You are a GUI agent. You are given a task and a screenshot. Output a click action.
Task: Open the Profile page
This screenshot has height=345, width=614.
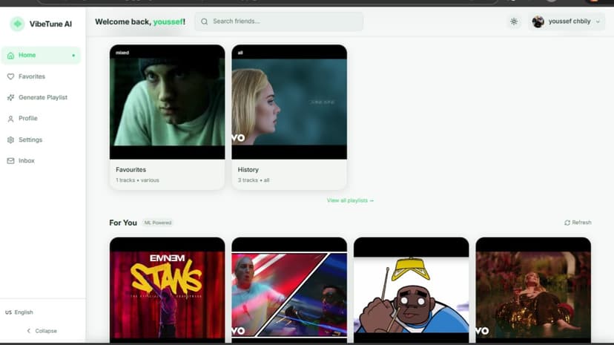[x=41, y=119]
